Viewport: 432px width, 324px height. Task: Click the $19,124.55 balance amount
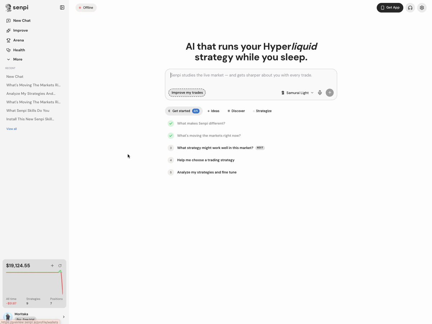(18, 266)
